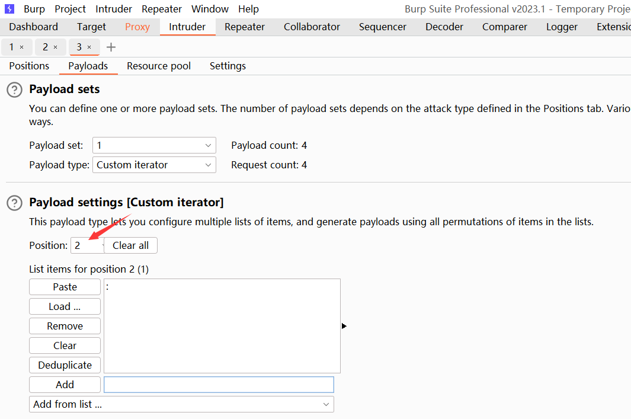Focus the new item text field

[219, 385]
